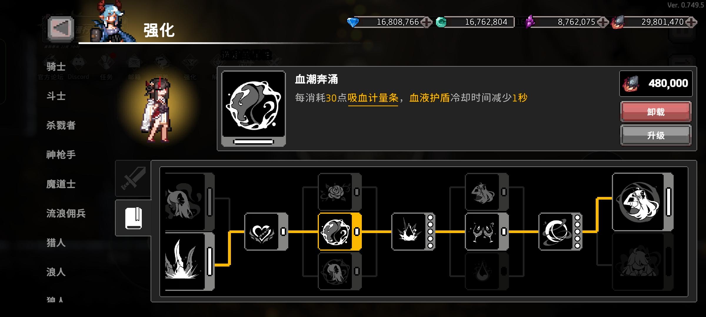The height and width of the screenshot is (317, 706).
Task: Select the white-haired girl ultimate skill node
Action: 642,202
